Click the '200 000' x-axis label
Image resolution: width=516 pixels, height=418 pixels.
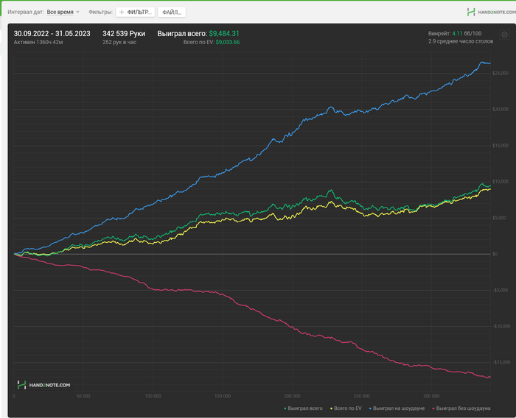click(292, 396)
